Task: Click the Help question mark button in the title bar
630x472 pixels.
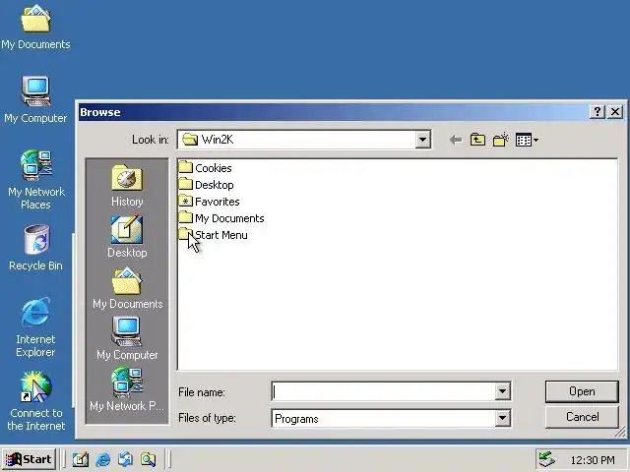Action: tap(598, 111)
